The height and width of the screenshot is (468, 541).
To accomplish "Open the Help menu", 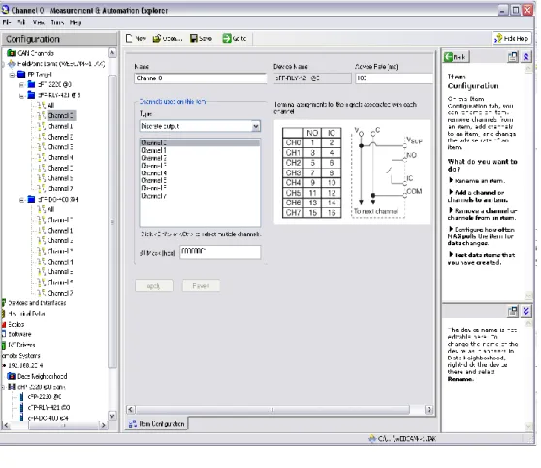I will (76, 22).
